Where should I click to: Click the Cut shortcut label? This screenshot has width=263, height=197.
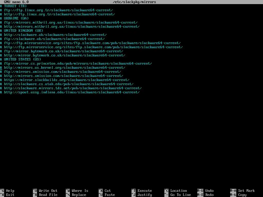click(x=108, y=191)
